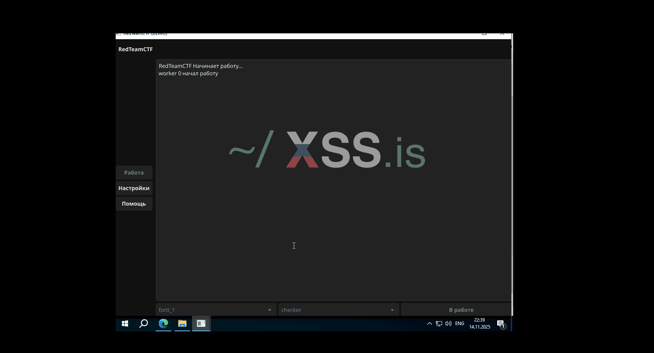Open the network status tray icon
Screen dimensions: 654x353
pos(439,324)
